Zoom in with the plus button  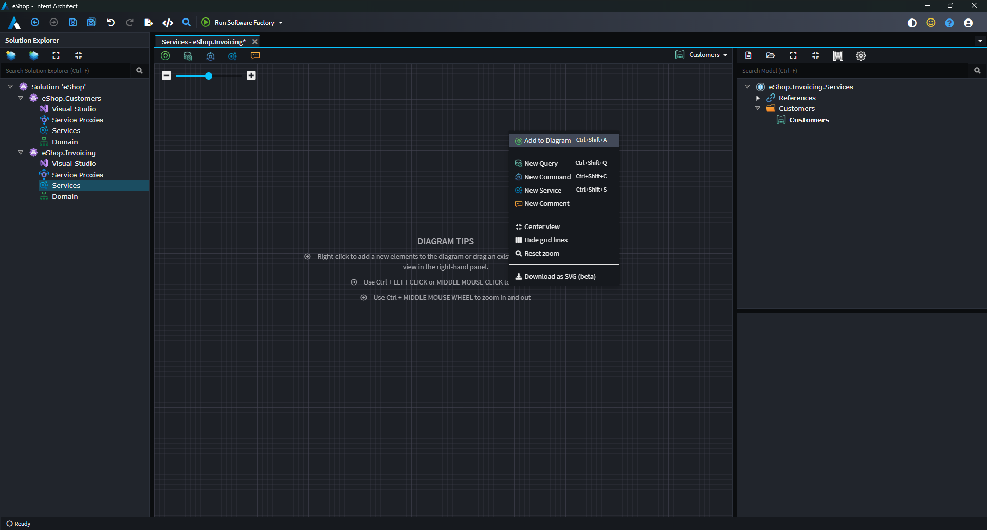251,75
